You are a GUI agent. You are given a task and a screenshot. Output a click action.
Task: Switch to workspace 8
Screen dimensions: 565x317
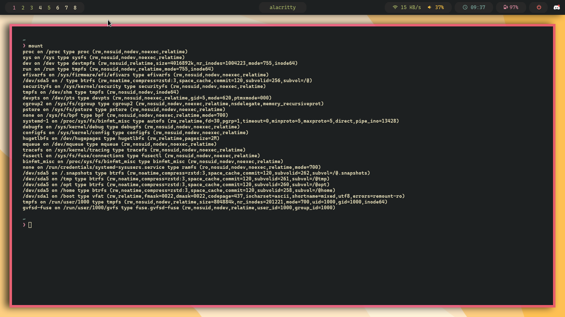(x=75, y=8)
